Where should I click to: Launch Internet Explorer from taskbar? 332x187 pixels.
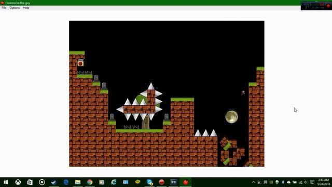pos(114,182)
